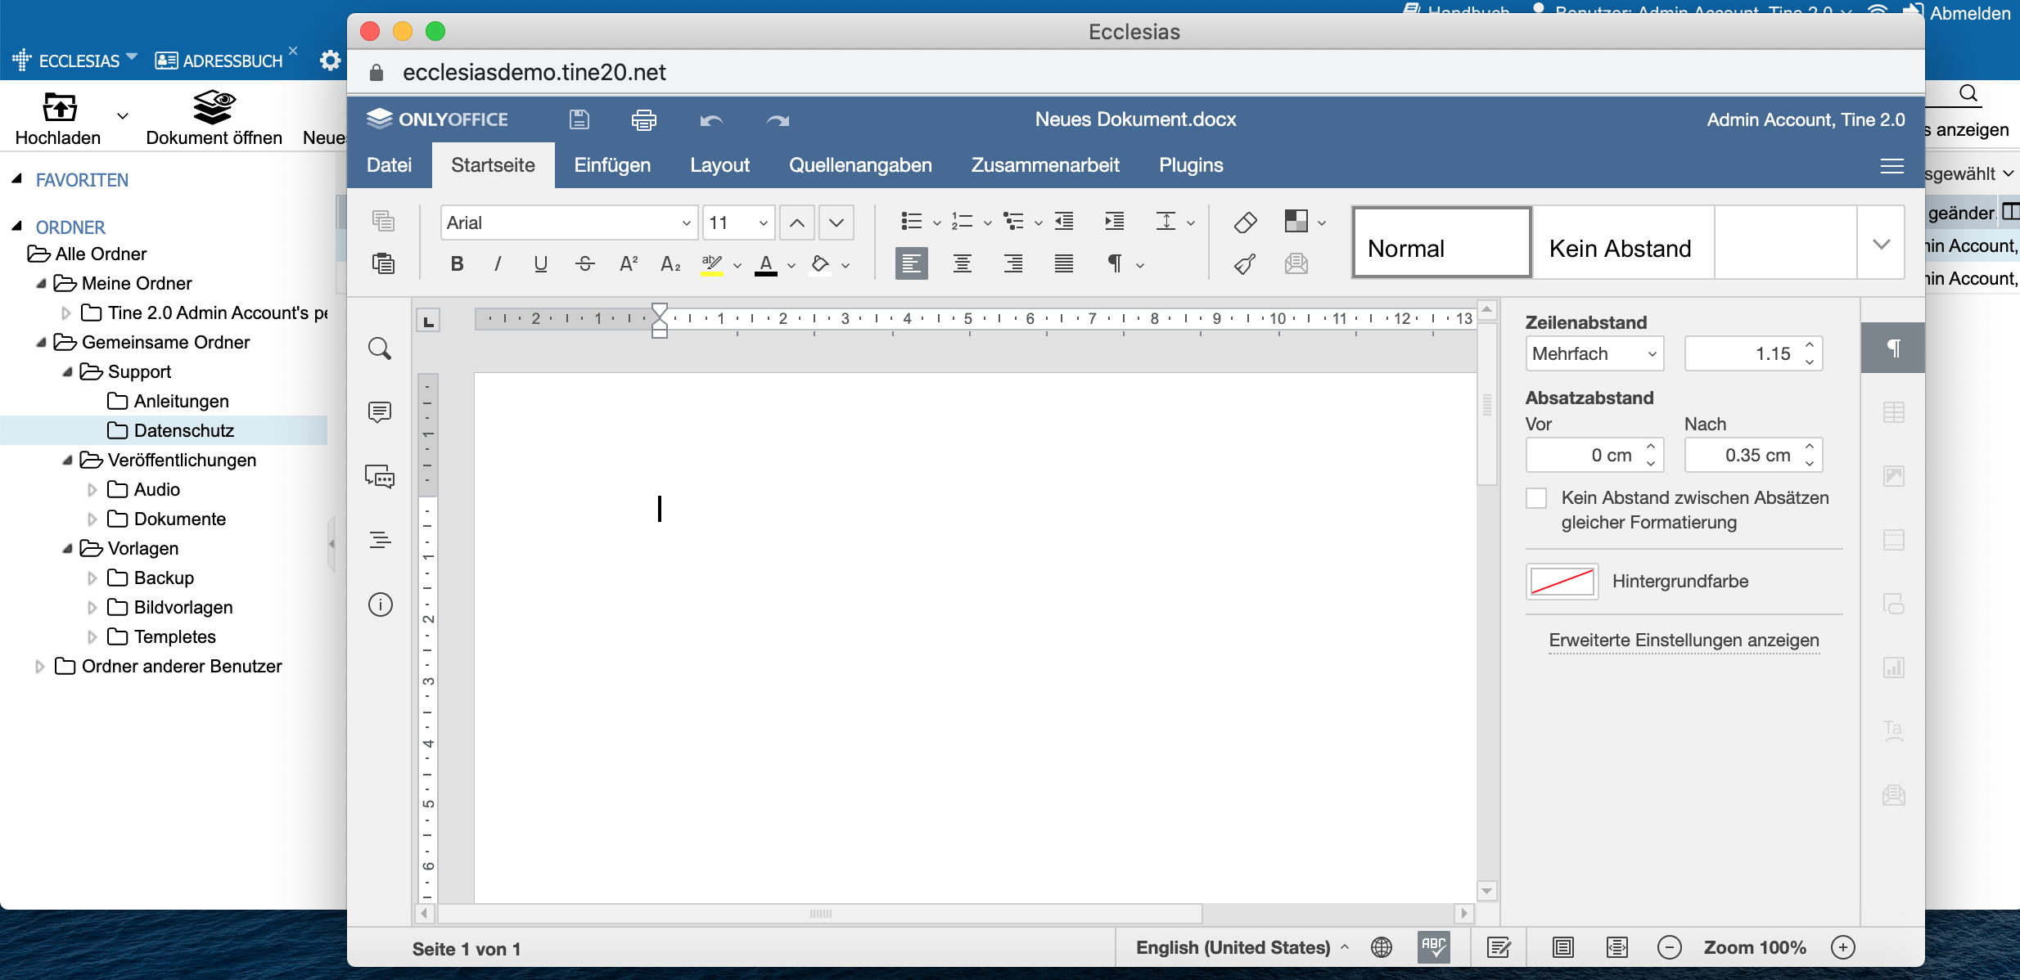Image resolution: width=2020 pixels, height=980 pixels.
Task: Apply superscript formatting
Action: [x=628, y=263]
